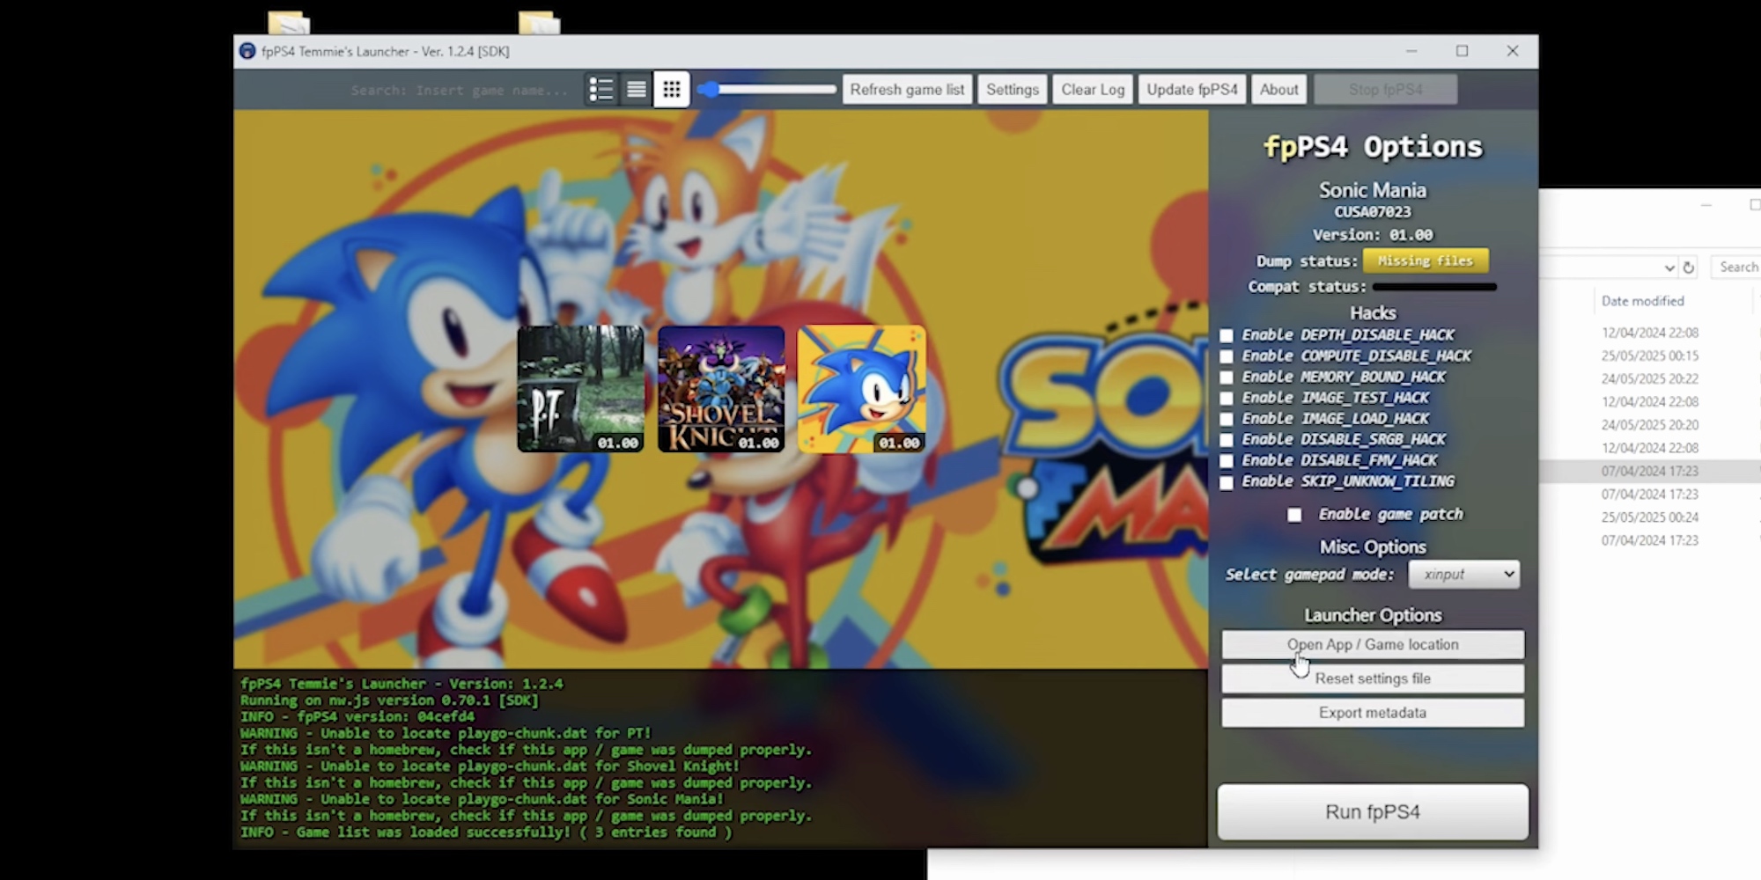Expand the Explorer address bar dropdown
The height and width of the screenshot is (880, 1761).
click(1669, 268)
